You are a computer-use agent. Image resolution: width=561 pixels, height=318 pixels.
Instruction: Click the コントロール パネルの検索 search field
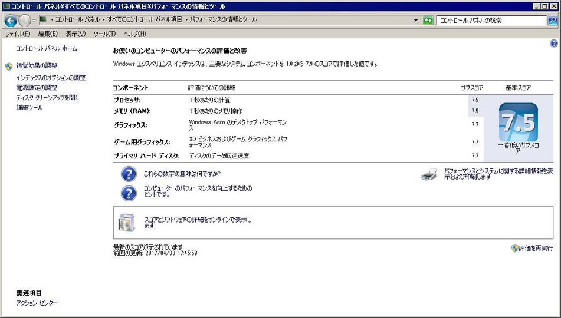tap(492, 21)
